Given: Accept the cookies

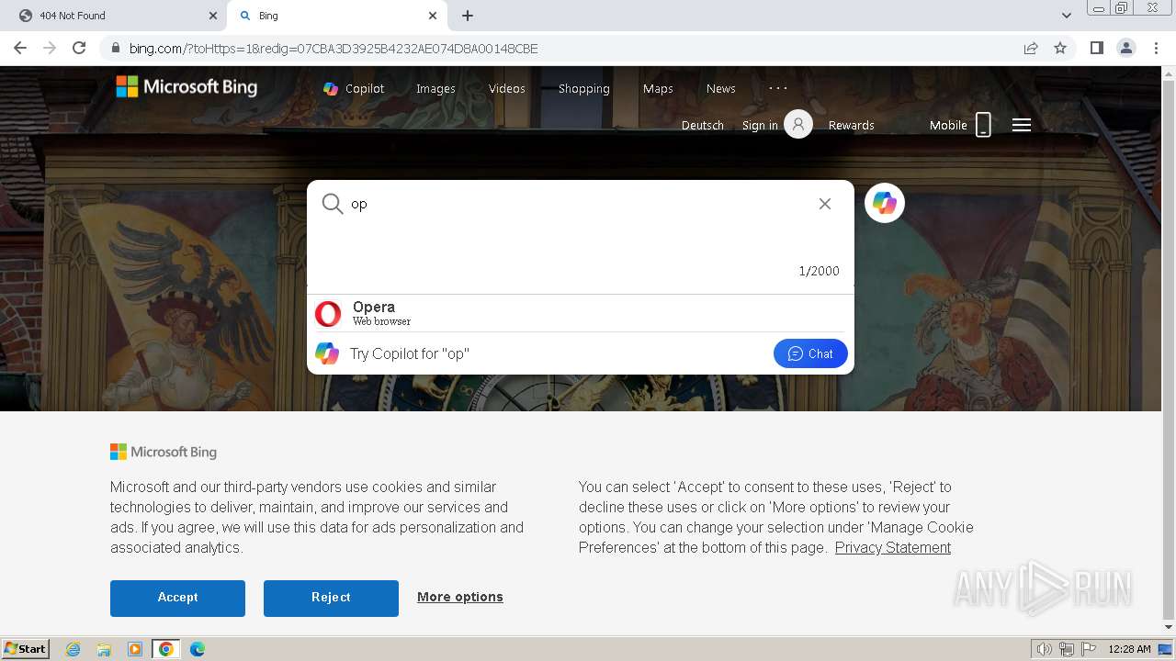Looking at the screenshot, I should 177,598.
